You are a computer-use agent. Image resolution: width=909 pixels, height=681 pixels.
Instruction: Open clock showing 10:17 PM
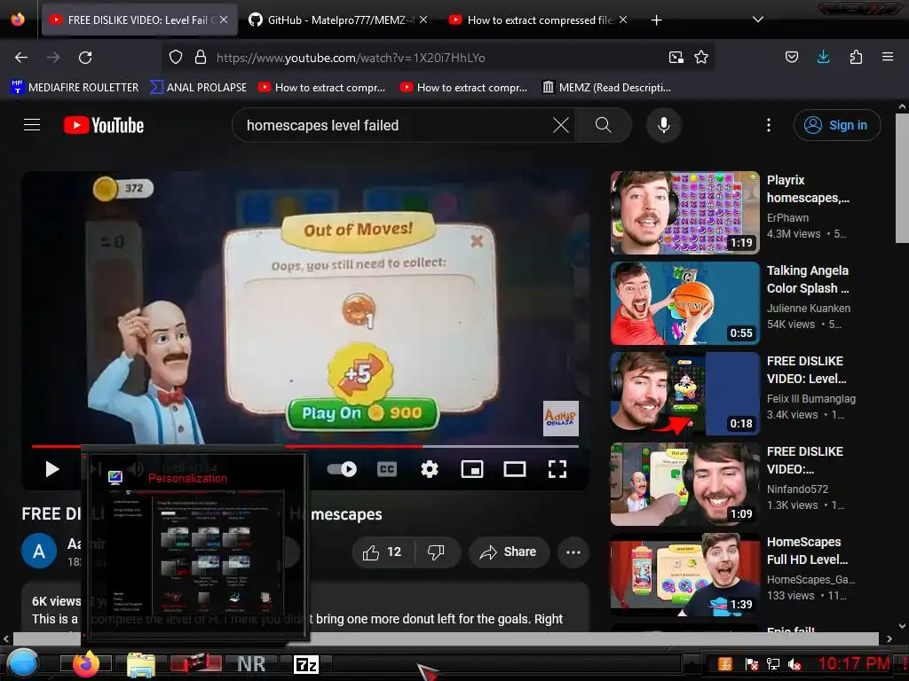[x=853, y=663]
